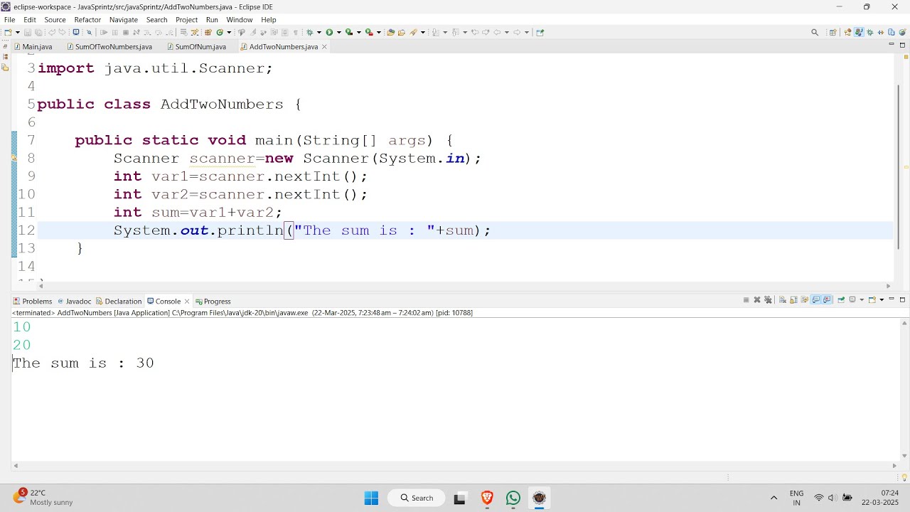Click the Open Perspective icon
The image size is (910, 512).
[x=833, y=32]
